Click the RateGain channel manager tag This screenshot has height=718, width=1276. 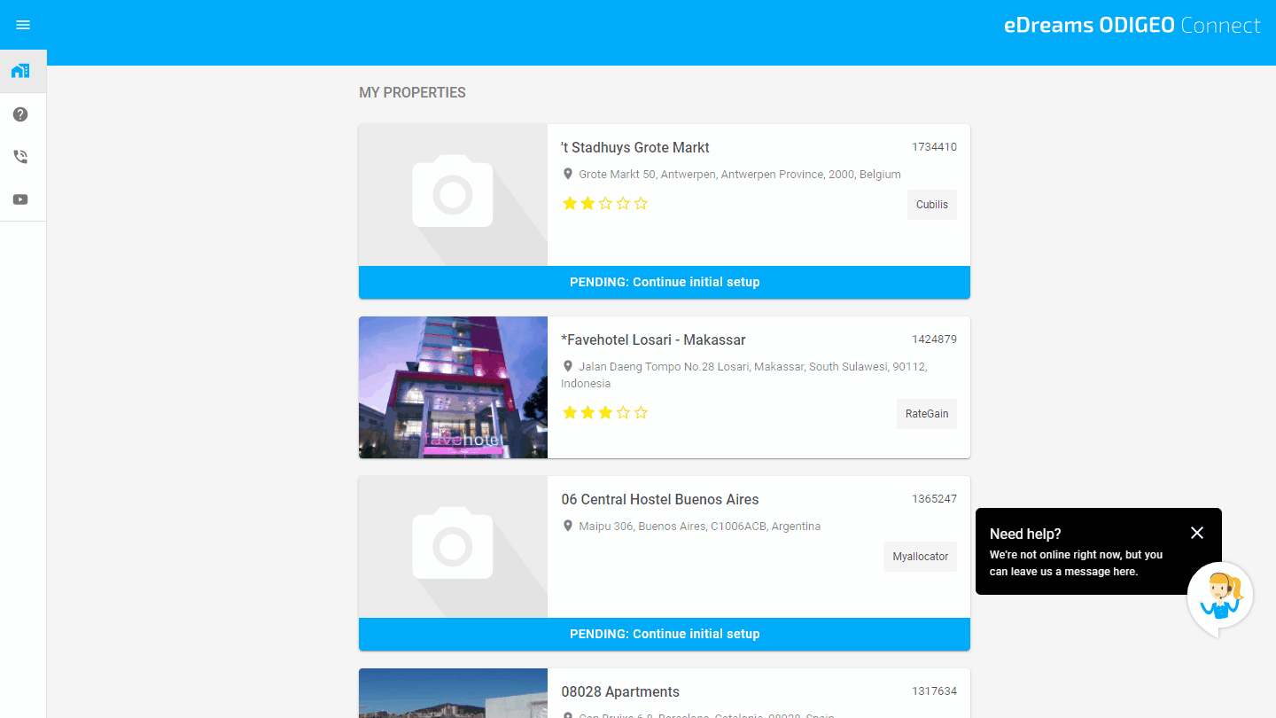click(x=927, y=414)
